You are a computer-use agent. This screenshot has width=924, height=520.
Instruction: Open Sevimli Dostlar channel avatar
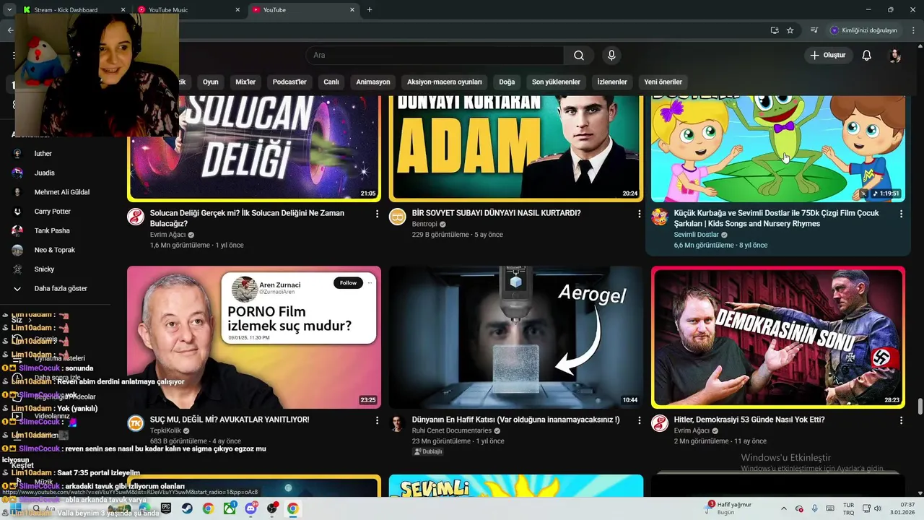(660, 217)
